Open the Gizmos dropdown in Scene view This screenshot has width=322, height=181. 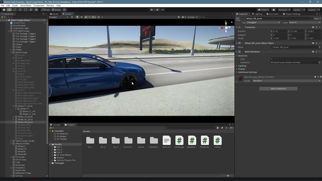192,17
